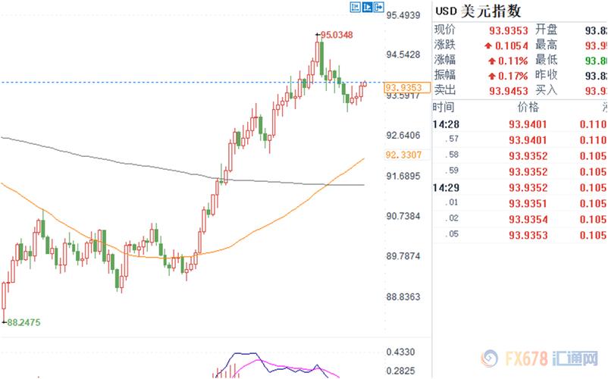Click the 开盘 label in quote panel
This screenshot has width=608, height=379.
coord(546,30)
